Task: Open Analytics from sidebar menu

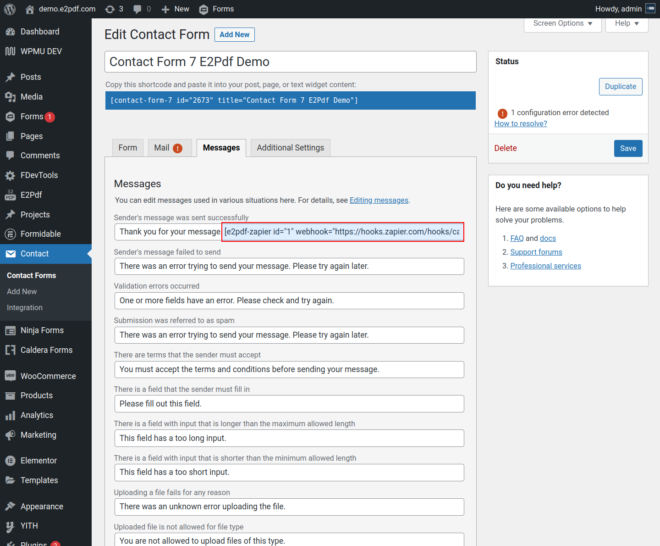Action: click(x=37, y=415)
